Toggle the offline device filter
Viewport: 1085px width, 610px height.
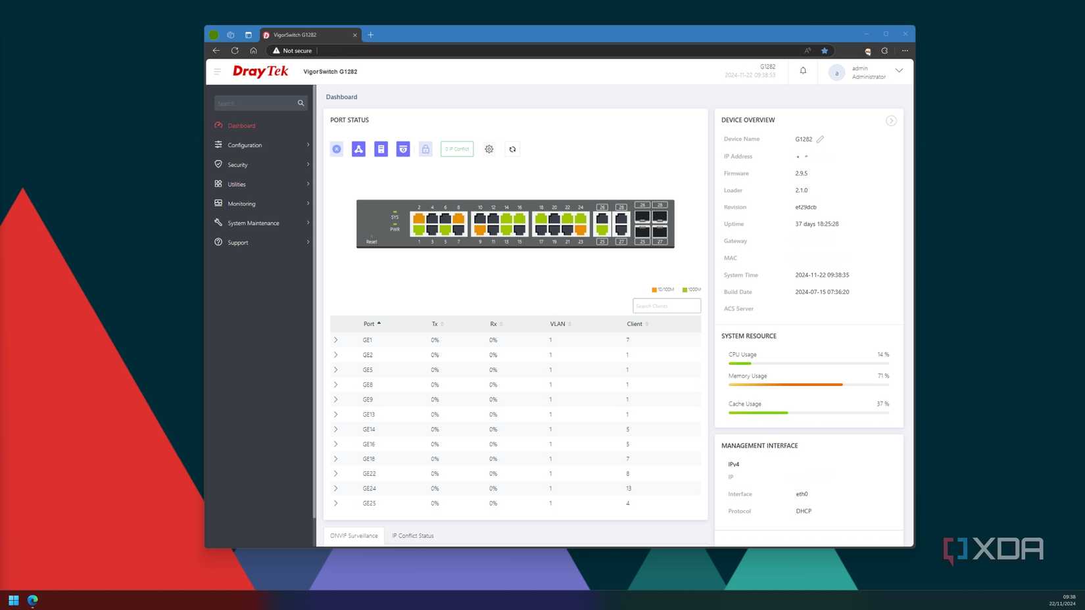[x=336, y=149]
